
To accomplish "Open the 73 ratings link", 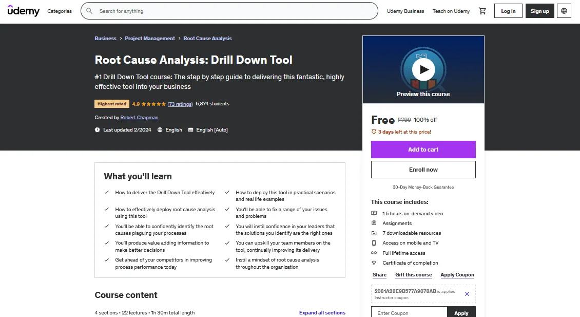I will (x=180, y=104).
